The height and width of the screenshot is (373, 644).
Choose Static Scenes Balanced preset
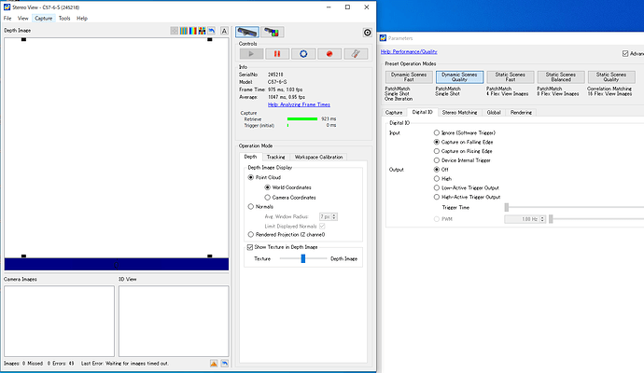coord(561,77)
